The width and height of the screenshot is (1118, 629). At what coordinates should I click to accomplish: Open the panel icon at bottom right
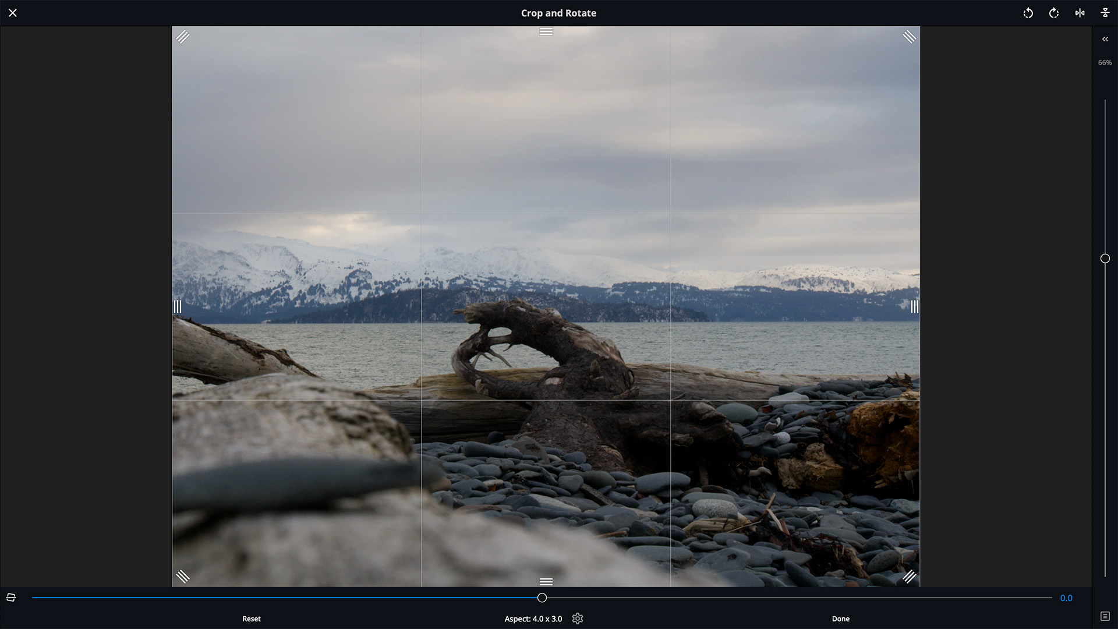pyautogui.click(x=1105, y=616)
